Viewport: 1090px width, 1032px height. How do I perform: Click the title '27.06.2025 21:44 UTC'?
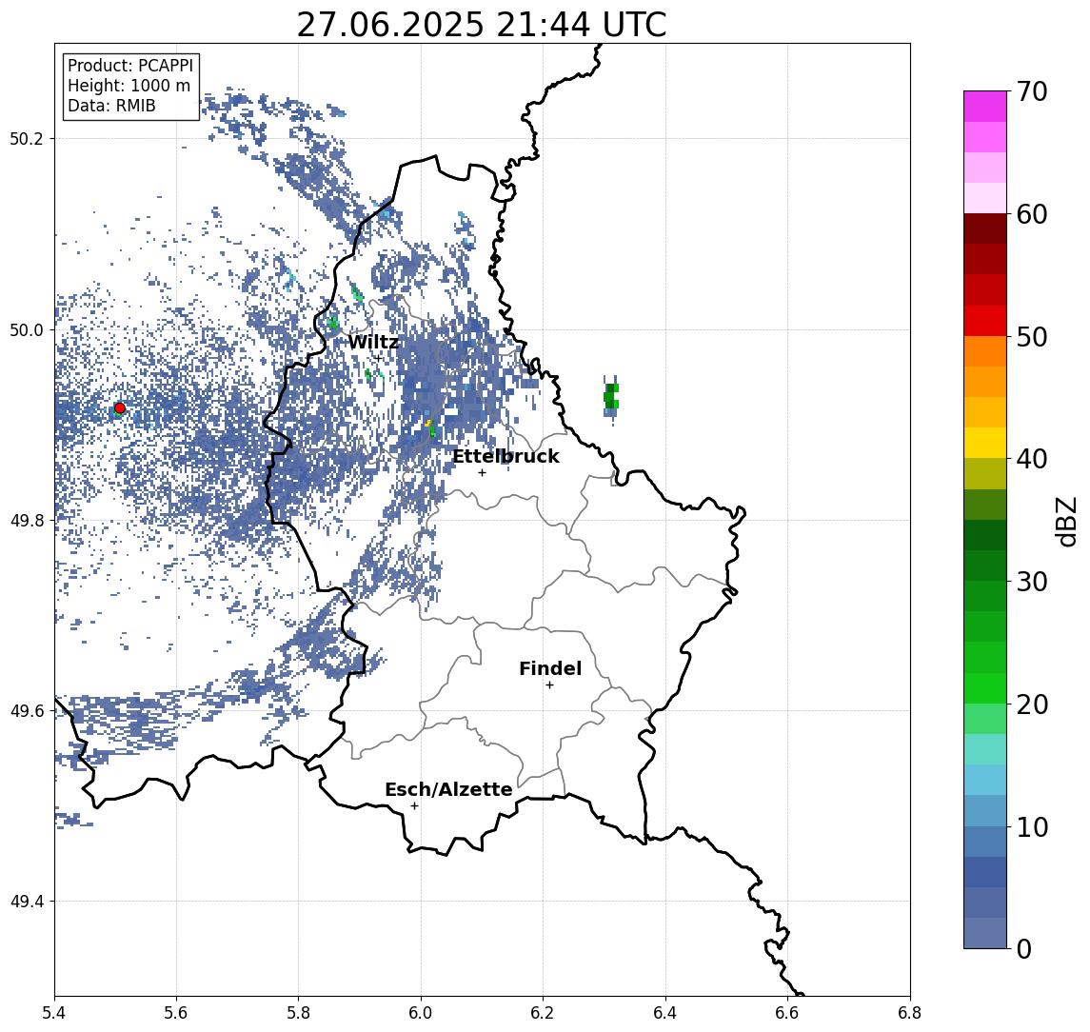[482, 25]
